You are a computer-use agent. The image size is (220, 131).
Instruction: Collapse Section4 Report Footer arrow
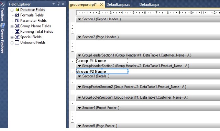coord(79,108)
